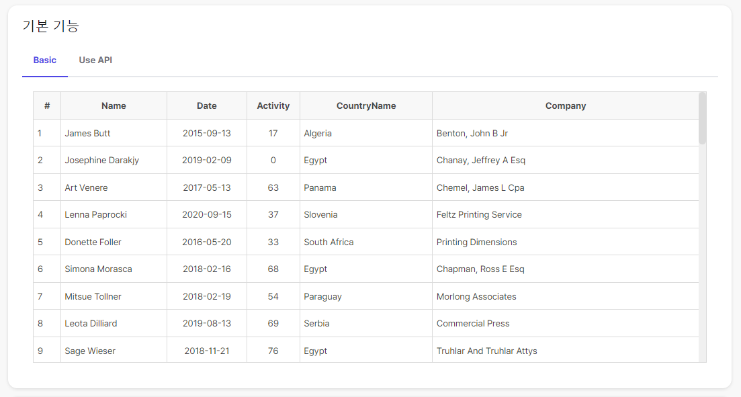Click the Company column header

pos(566,106)
